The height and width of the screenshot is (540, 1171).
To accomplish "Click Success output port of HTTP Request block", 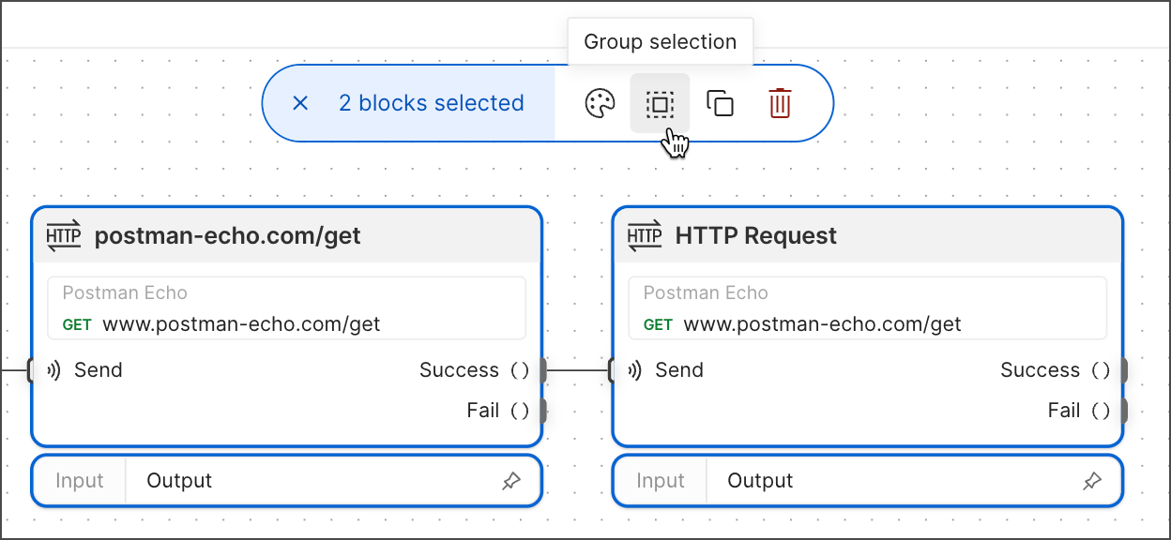I will point(1123,370).
